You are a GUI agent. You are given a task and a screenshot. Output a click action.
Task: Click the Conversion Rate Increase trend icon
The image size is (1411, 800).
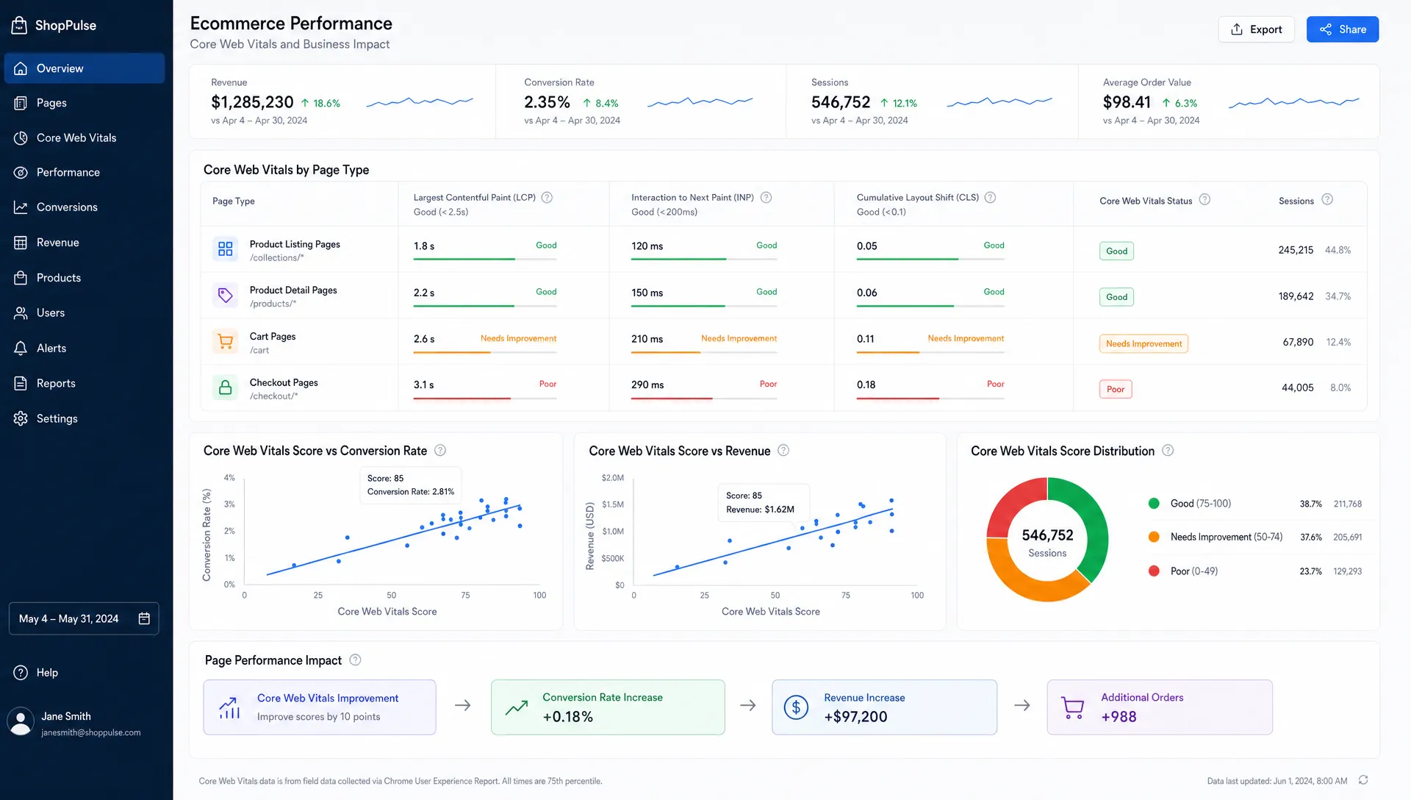[517, 707]
